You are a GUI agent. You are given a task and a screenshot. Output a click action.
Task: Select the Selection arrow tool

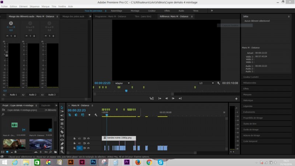point(62,108)
